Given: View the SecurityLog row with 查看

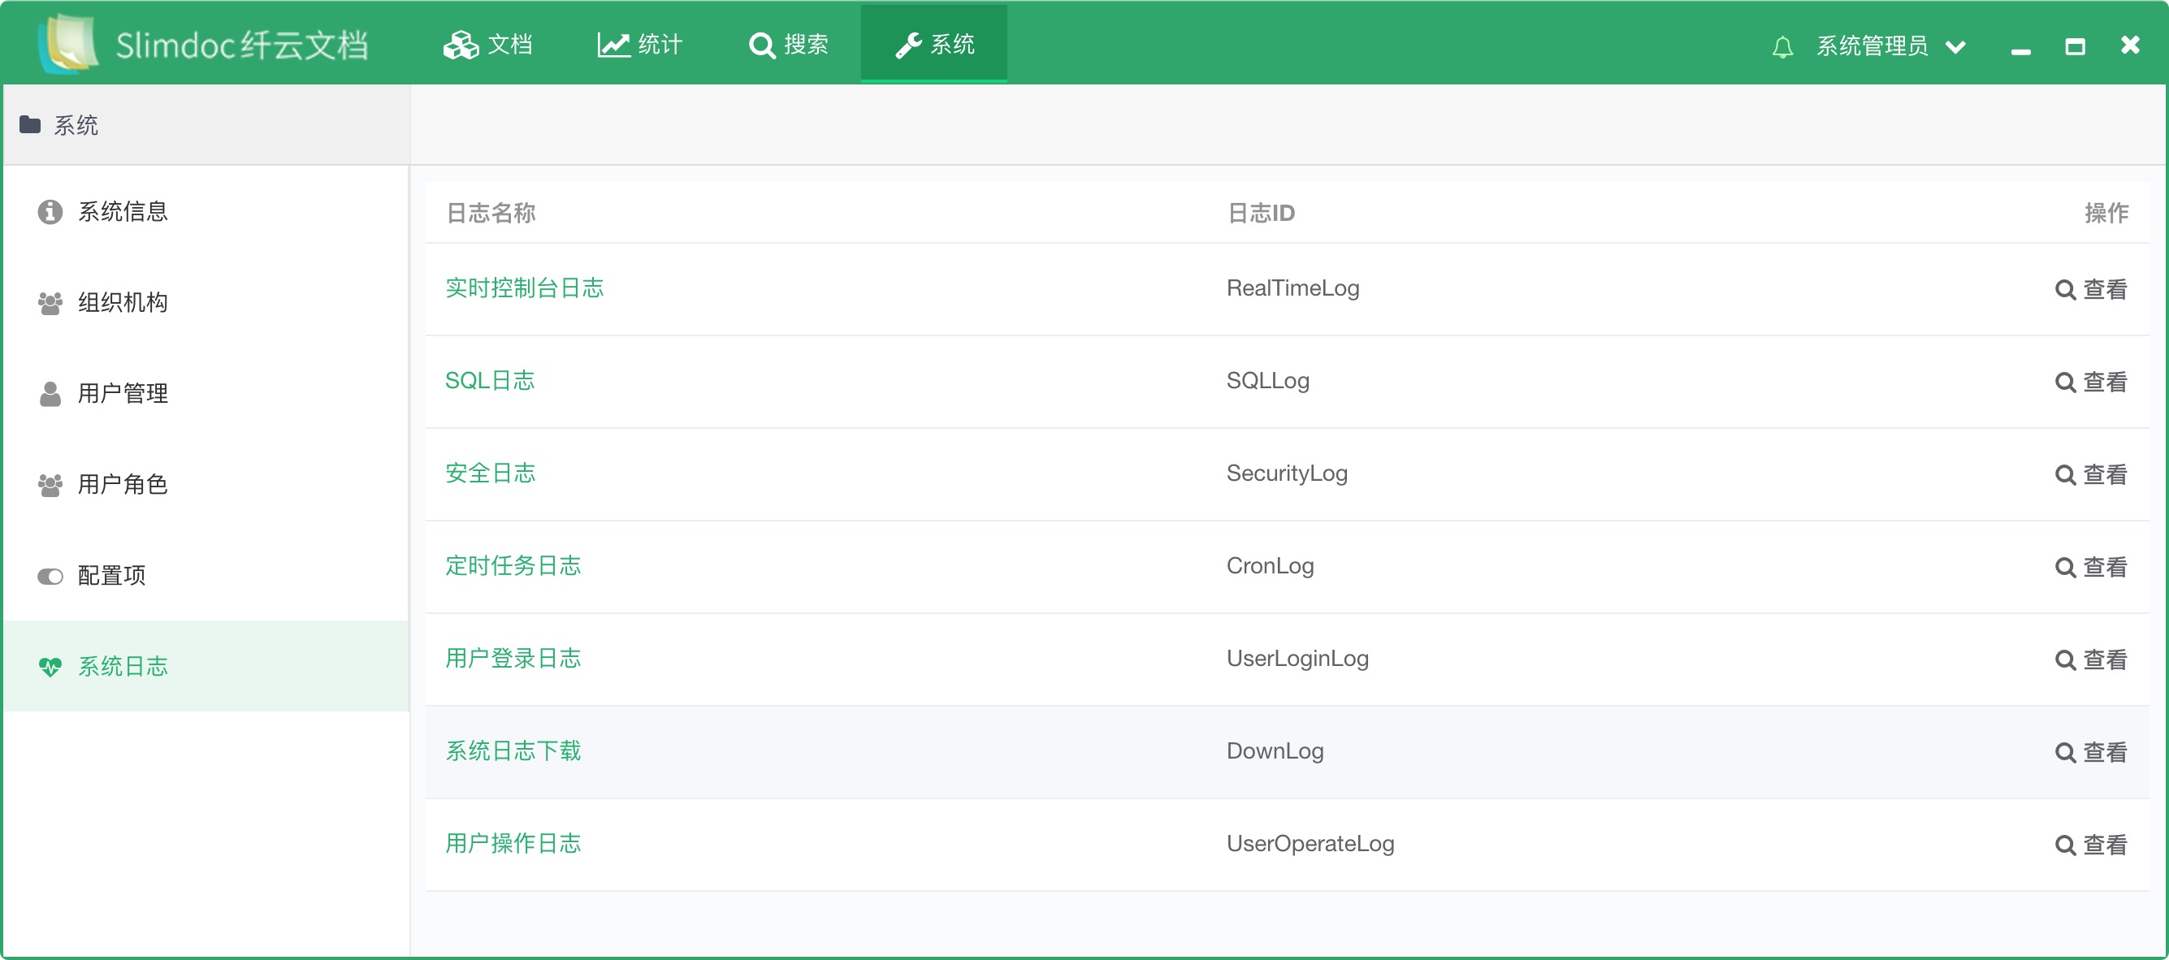Looking at the screenshot, I should coord(2092,474).
